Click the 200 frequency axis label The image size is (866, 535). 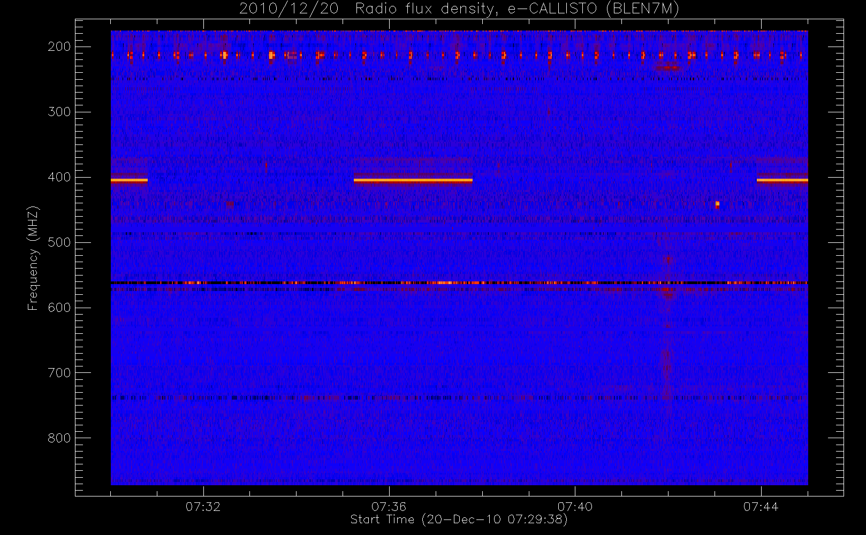(x=59, y=47)
